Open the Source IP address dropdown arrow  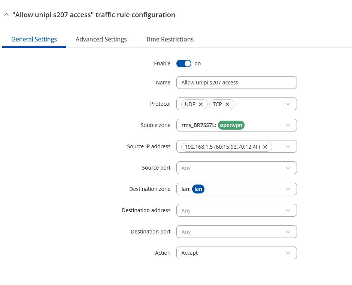tap(288, 147)
